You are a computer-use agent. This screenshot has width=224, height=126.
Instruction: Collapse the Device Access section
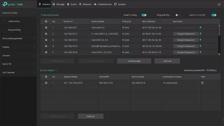(x=18, y=13)
